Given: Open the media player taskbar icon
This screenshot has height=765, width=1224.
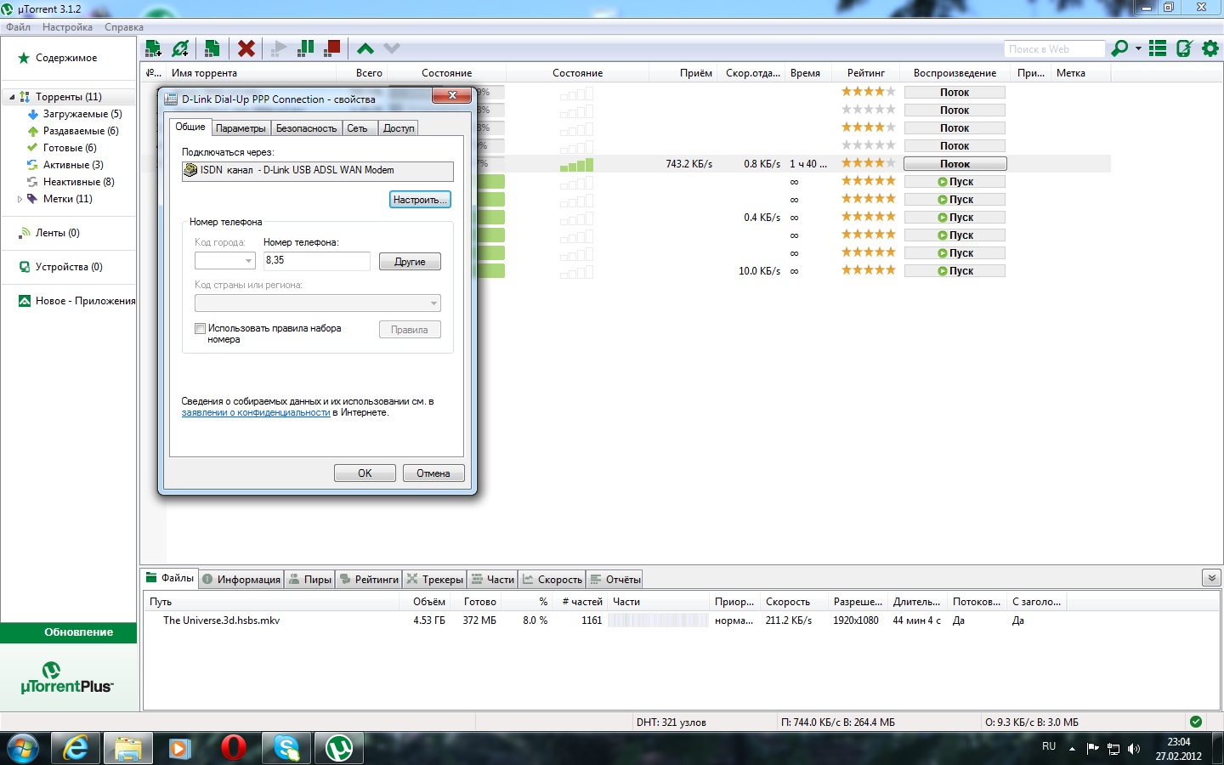Looking at the screenshot, I should (180, 748).
